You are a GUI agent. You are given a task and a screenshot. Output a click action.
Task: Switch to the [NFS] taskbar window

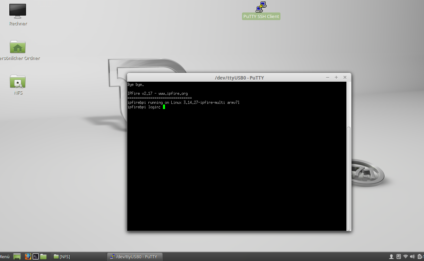click(78, 256)
